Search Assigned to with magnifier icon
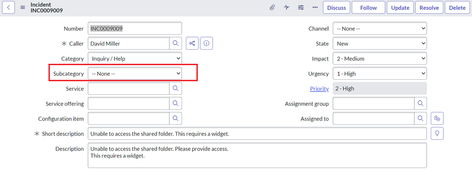This screenshot has width=472, height=174. click(x=420, y=119)
